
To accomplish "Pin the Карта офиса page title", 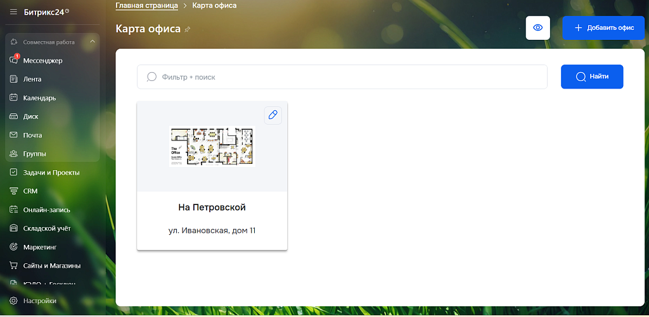I will (187, 30).
